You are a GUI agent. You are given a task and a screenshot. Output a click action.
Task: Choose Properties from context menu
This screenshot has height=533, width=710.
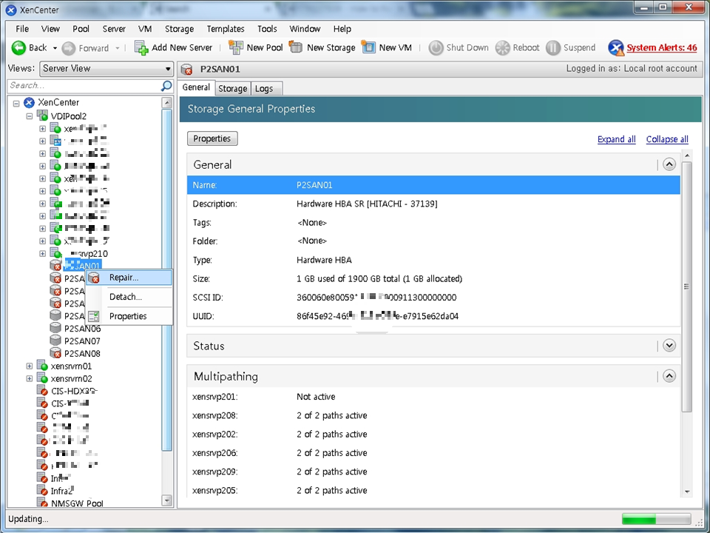point(129,316)
